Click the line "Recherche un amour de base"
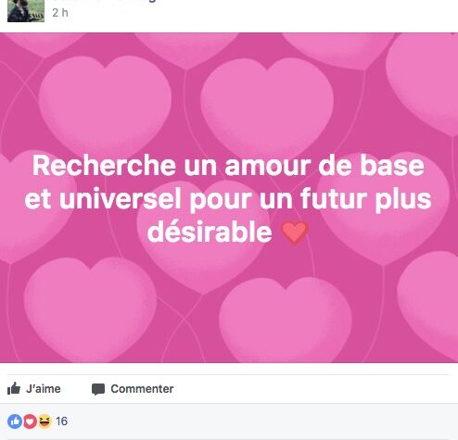 [x=228, y=166]
